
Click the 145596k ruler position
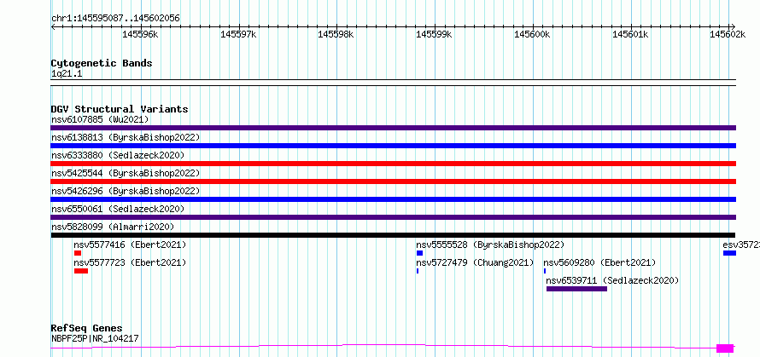(140, 34)
